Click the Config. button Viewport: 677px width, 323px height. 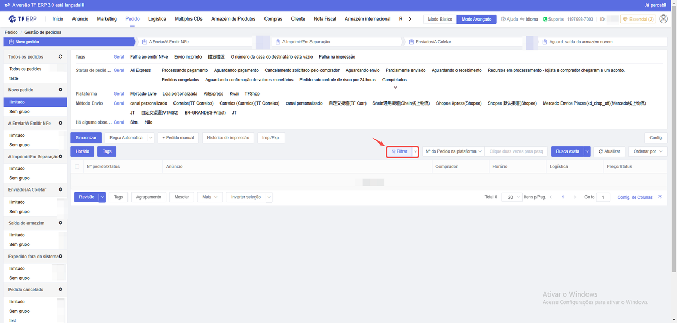pyautogui.click(x=656, y=138)
